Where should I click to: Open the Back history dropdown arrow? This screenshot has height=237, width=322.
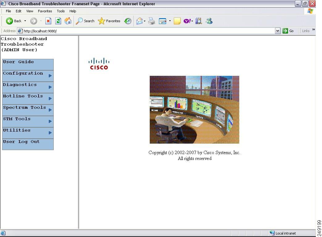pos(25,21)
